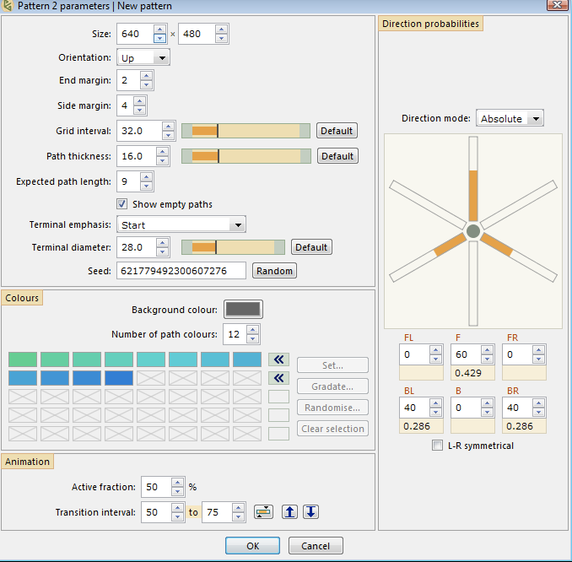The width and height of the screenshot is (572, 562).
Task: Click the Path thickness slider
Action: tap(246, 156)
